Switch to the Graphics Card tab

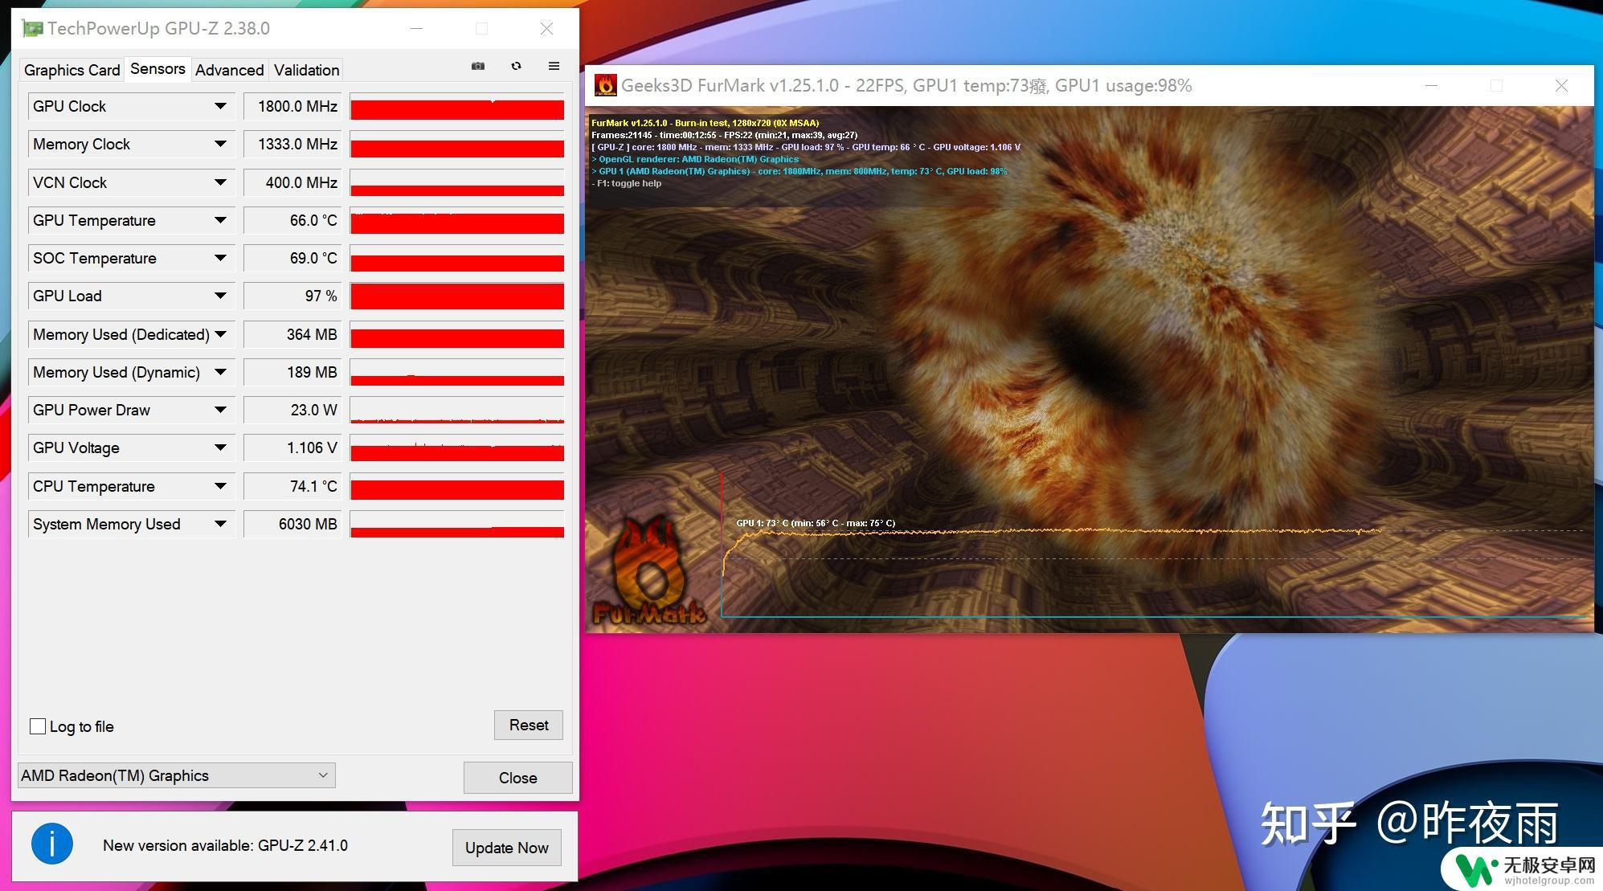click(72, 70)
